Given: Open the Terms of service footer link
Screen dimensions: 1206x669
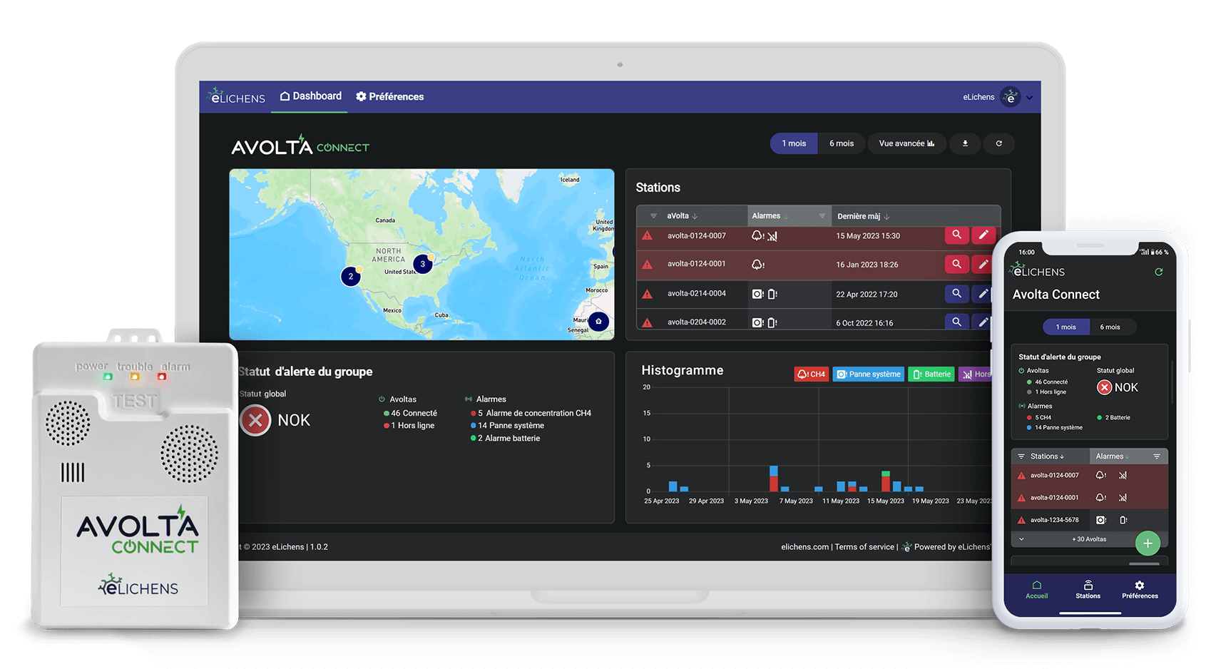Looking at the screenshot, I should tap(864, 547).
